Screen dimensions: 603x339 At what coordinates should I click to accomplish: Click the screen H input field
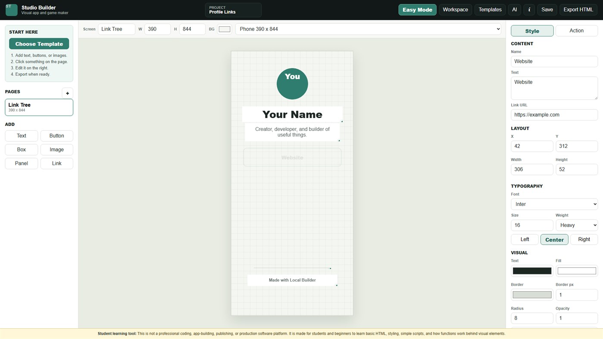[192, 29]
